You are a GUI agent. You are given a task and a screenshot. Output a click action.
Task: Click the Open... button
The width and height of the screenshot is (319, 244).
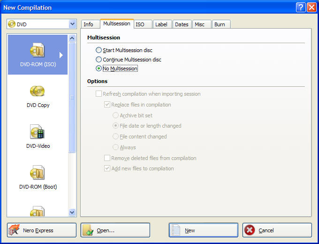pos(115,230)
